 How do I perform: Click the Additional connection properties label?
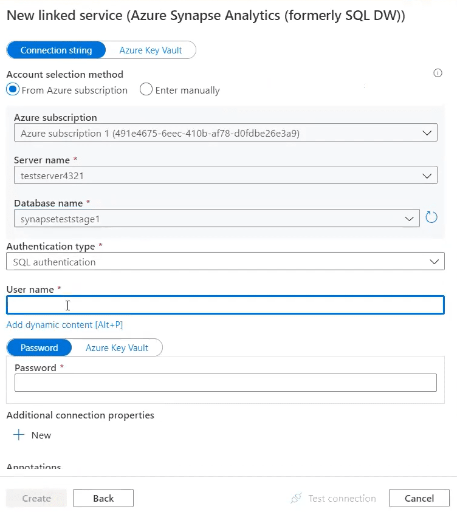pyautogui.click(x=80, y=415)
